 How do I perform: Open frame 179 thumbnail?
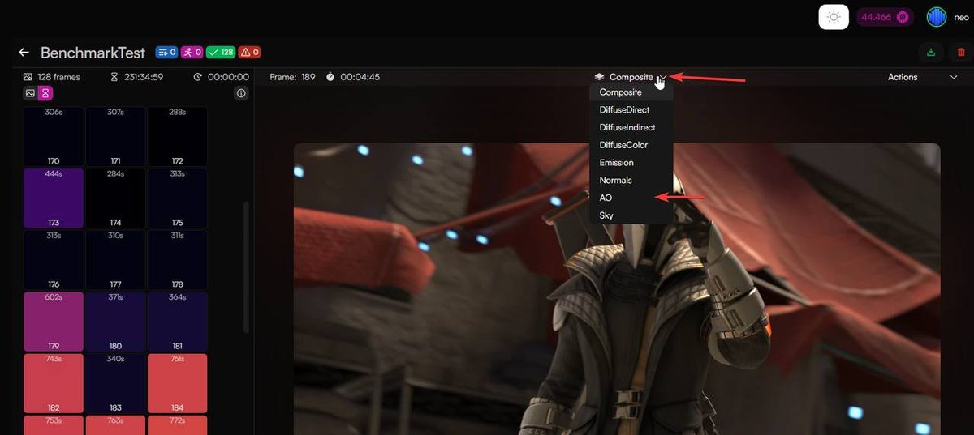click(x=54, y=322)
